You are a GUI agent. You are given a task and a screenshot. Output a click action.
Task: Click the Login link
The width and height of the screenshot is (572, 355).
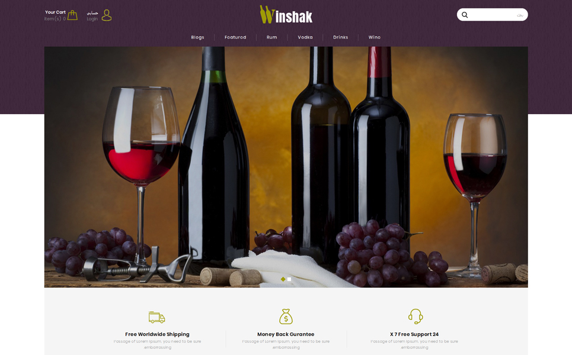click(x=92, y=19)
